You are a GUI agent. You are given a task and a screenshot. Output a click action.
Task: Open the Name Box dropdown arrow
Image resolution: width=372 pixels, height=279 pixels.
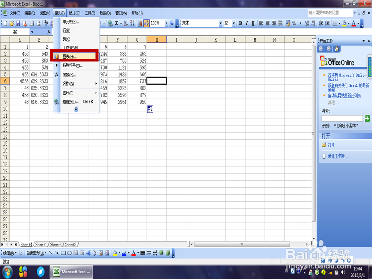click(x=32, y=32)
